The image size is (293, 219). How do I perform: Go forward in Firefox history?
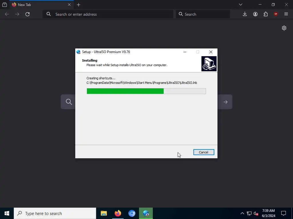tap(17, 14)
